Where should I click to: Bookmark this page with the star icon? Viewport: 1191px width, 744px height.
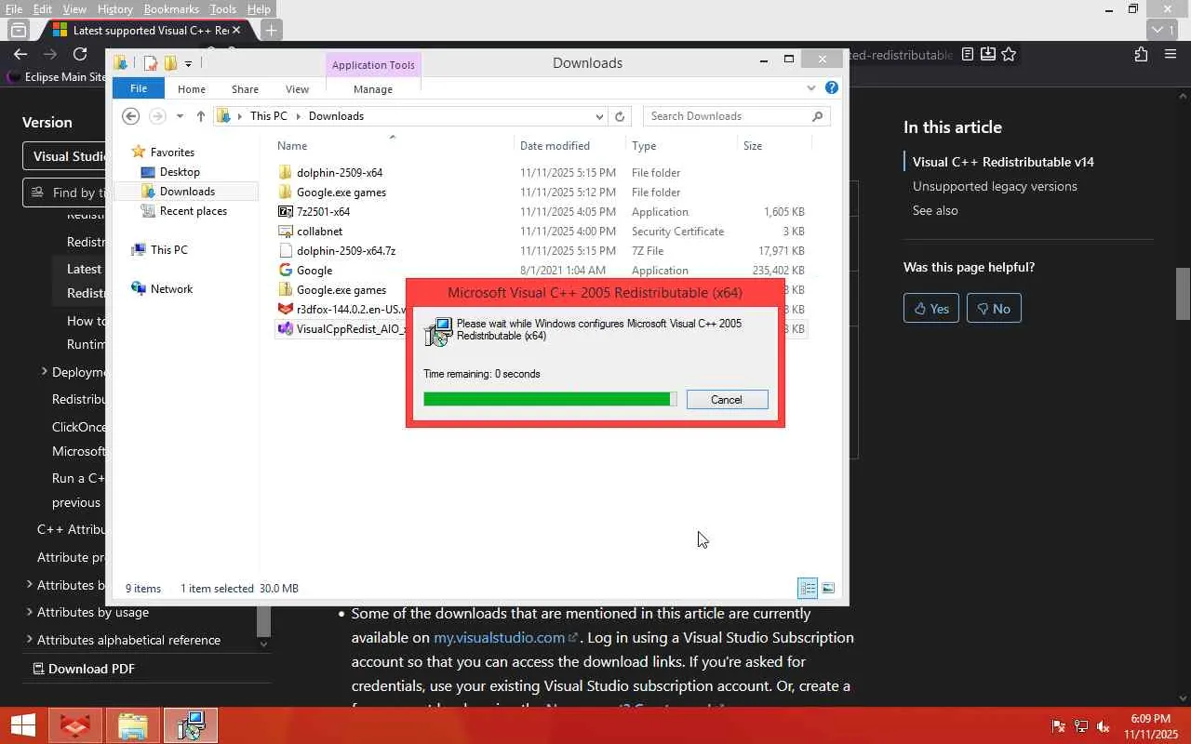click(1009, 55)
